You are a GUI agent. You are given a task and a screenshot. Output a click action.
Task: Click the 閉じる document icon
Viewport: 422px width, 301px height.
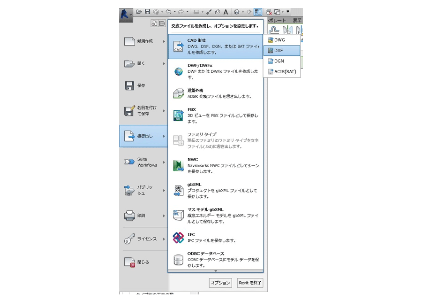pos(129,262)
